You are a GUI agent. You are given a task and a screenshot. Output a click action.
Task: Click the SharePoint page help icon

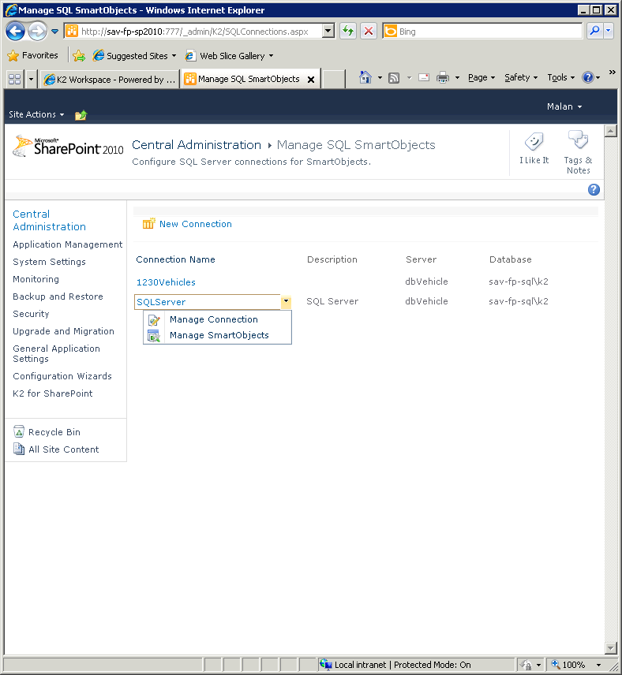[x=594, y=190]
